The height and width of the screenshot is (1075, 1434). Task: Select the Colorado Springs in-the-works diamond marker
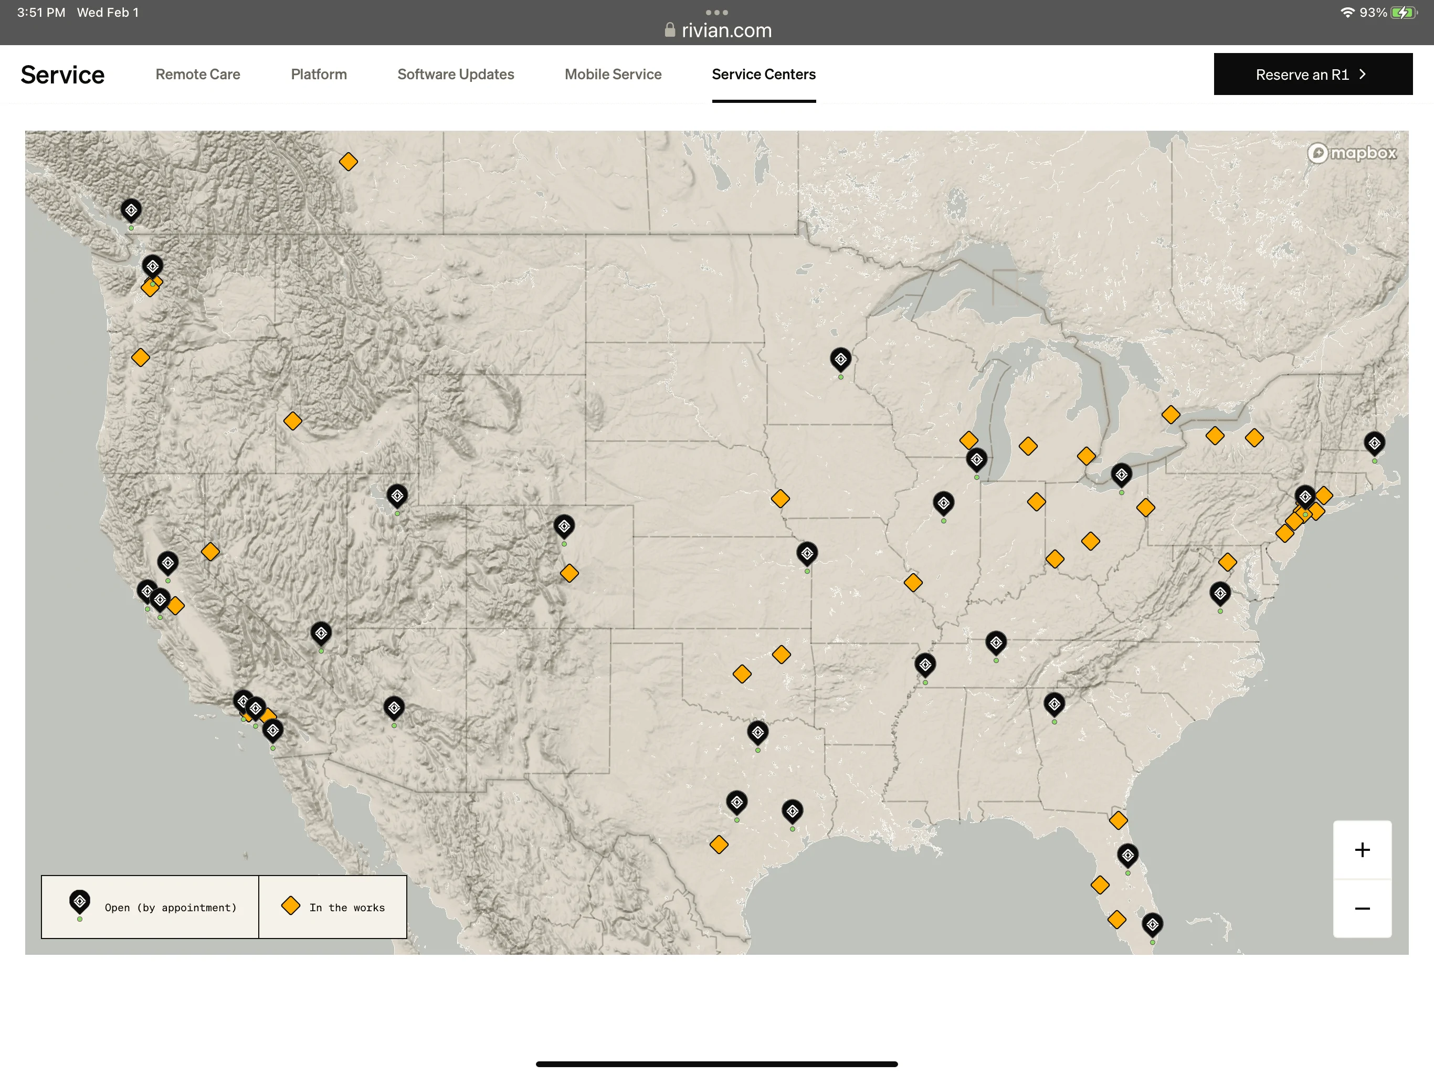(568, 573)
